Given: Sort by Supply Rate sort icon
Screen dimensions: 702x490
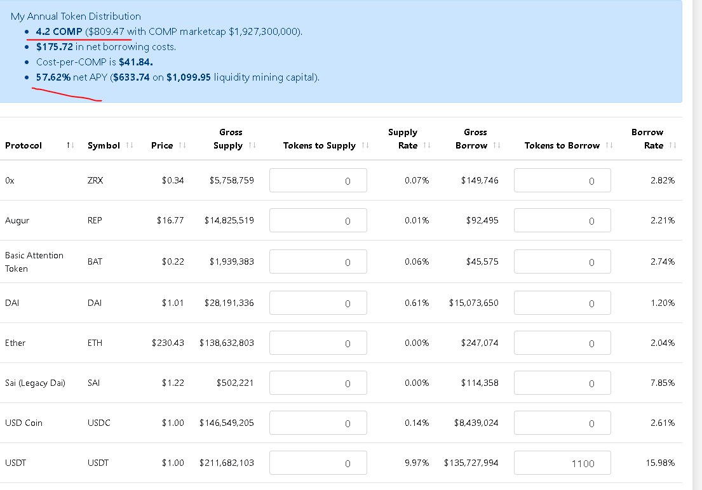Looking at the screenshot, I should [x=427, y=145].
